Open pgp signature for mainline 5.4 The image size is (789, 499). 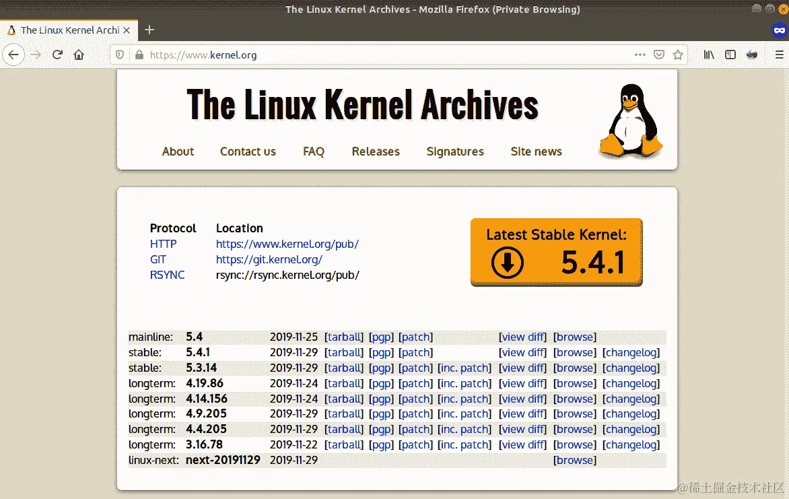(x=382, y=337)
